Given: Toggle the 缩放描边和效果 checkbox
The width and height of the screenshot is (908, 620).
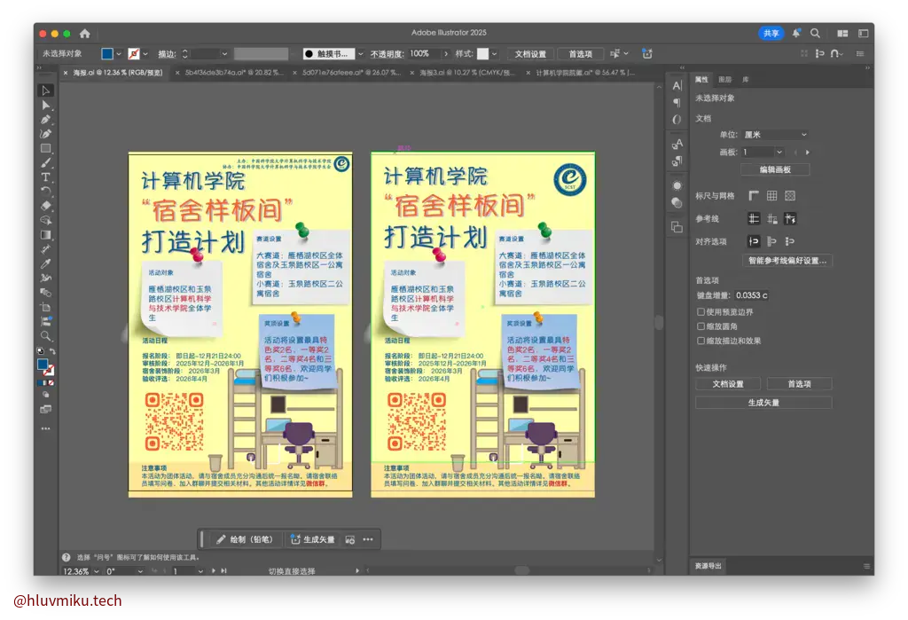Looking at the screenshot, I should tap(700, 340).
